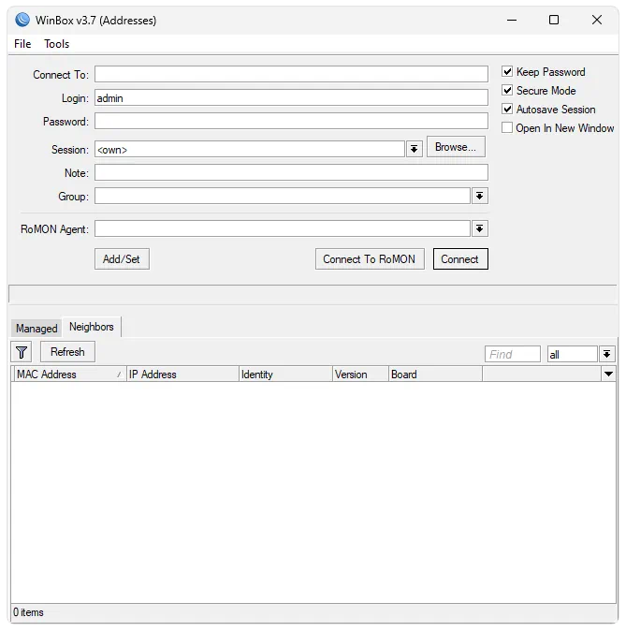Sort by Board column header
Viewport: 626px width, 632px height.
(435, 374)
